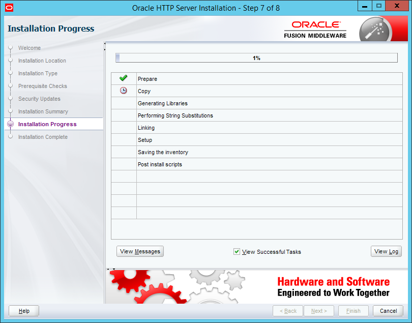Open the Help button

pyautogui.click(x=24, y=311)
